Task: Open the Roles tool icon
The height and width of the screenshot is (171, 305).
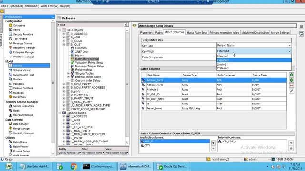Action: [10, 111]
